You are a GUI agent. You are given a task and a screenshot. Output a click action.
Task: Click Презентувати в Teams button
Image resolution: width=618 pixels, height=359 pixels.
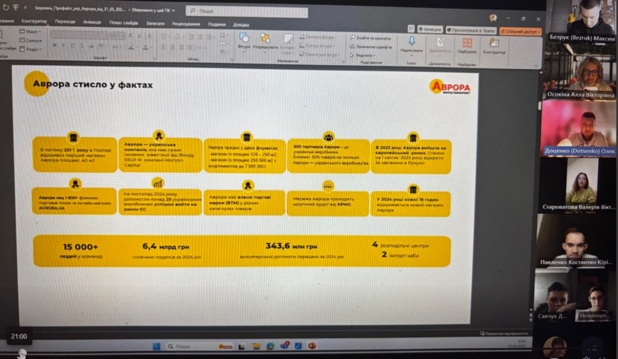[x=471, y=30]
